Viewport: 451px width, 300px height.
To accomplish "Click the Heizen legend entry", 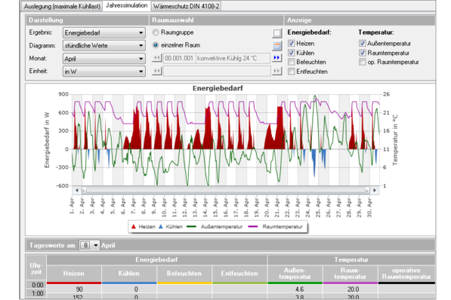I will pos(144,226).
